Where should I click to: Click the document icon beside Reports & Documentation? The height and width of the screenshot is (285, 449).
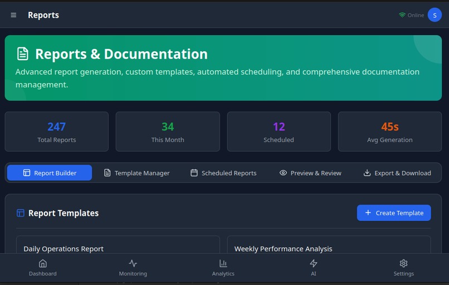tap(23, 54)
